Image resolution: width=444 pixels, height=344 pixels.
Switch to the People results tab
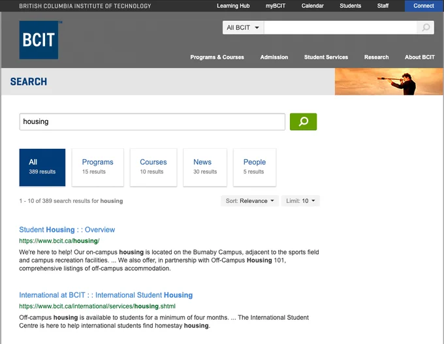(x=255, y=167)
